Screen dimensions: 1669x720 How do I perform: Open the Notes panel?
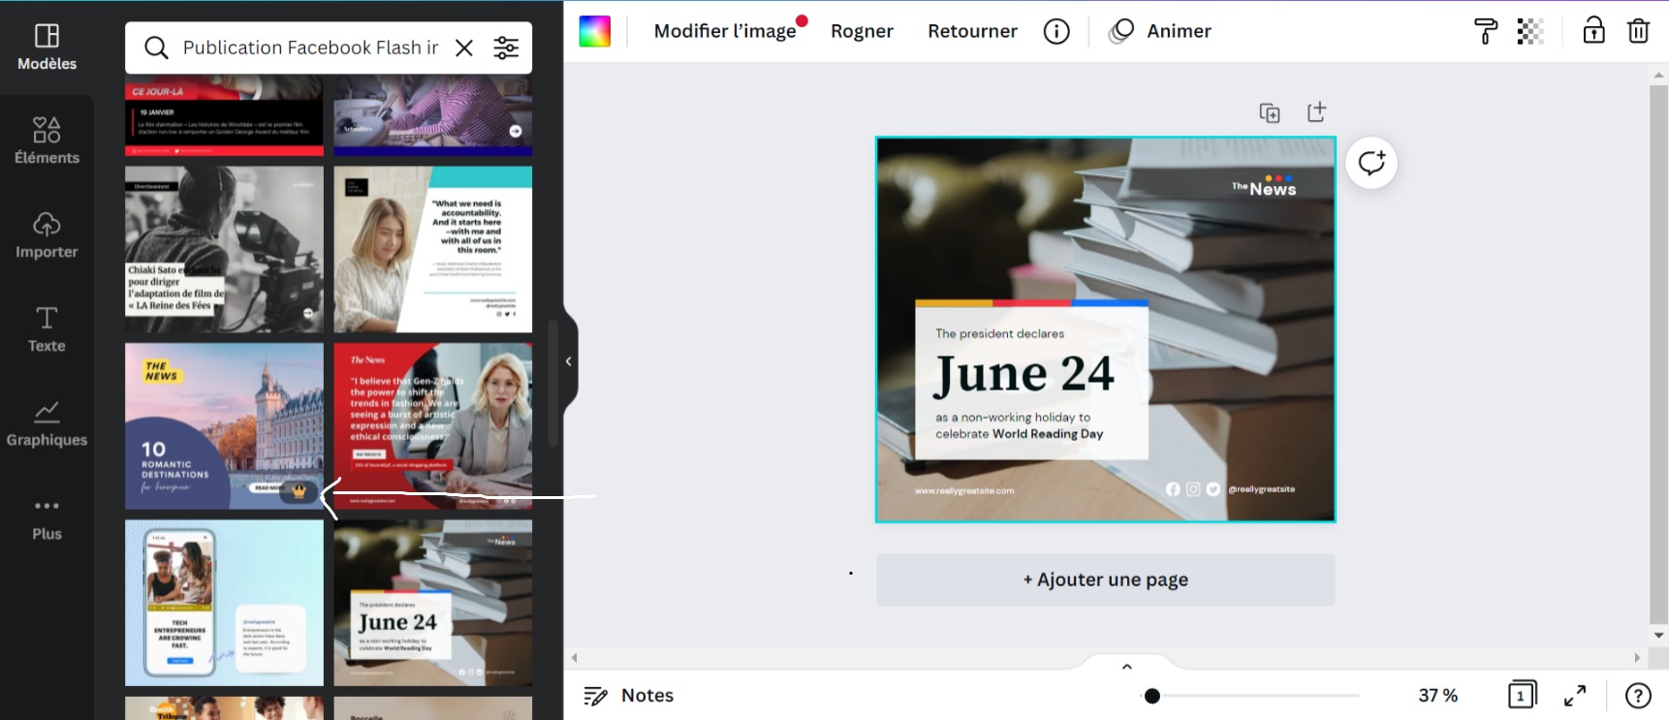(x=628, y=696)
